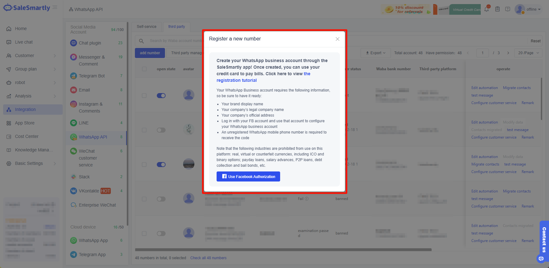Open Telegram App cloud device

[96, 255]
